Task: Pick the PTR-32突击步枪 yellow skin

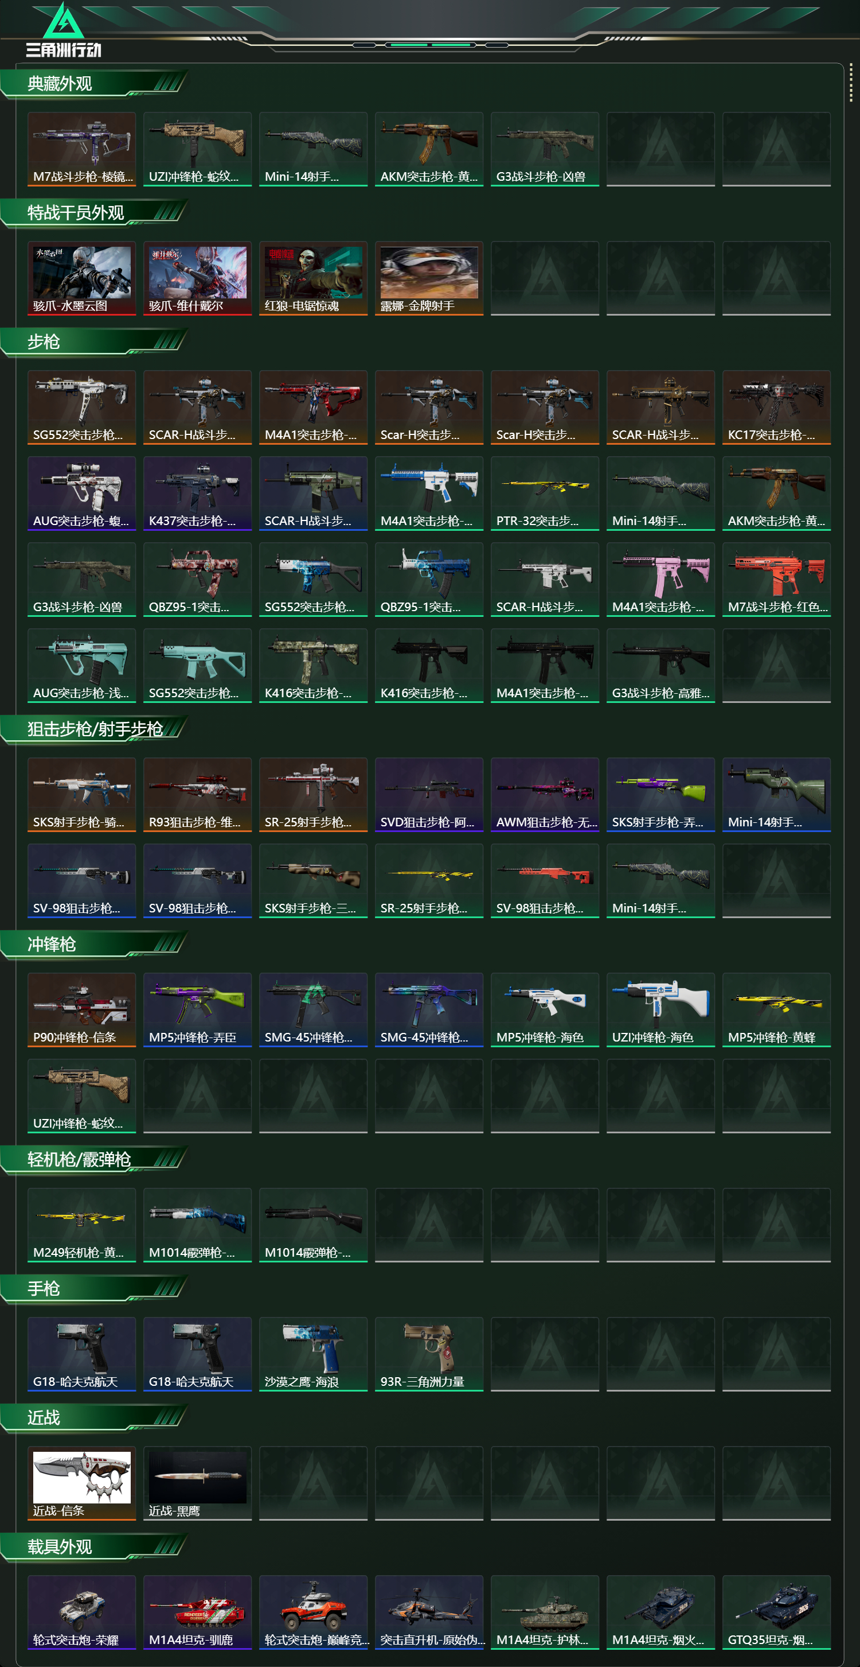Action: pyautogui.click(x=545, y=493)
